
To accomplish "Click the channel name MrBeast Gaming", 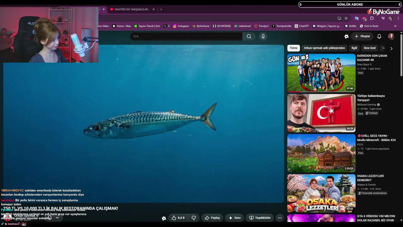I will pos(366,105).
